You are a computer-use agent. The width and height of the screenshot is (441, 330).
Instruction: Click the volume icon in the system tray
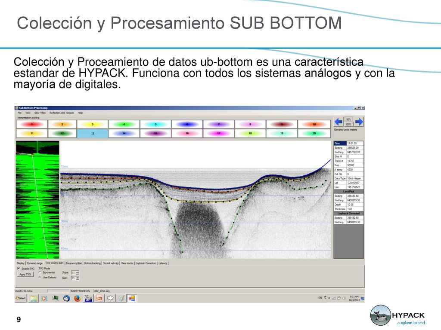(x=344, y=298)
